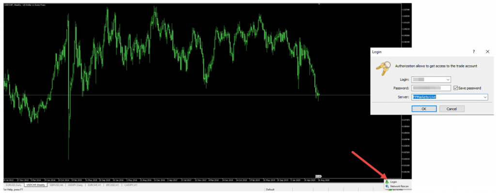Click the question mark help icon
The image size is (496, 193).
474,51
